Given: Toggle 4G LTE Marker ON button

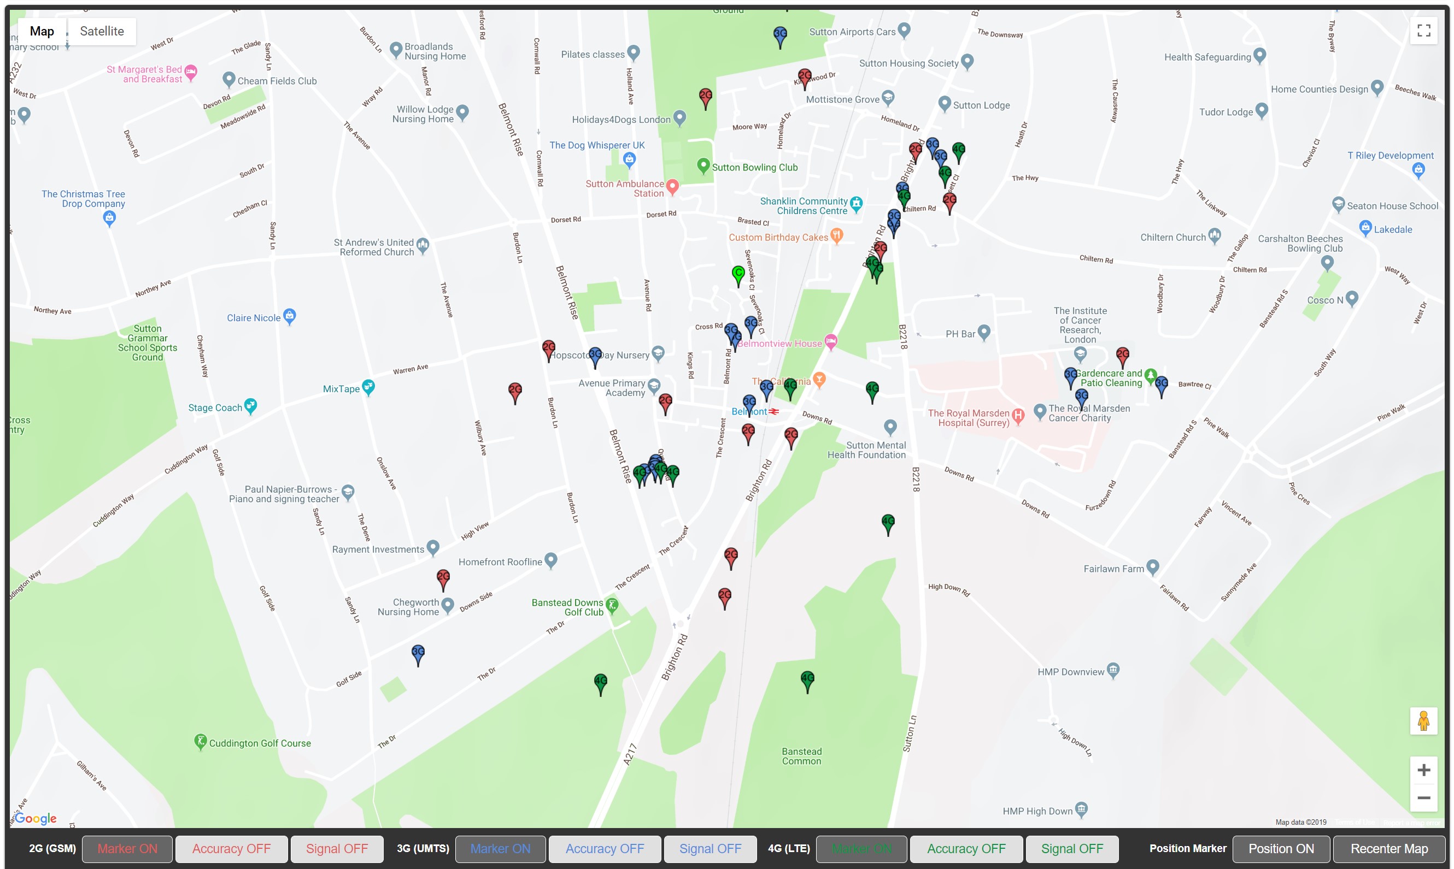Looking at the screenshot, I should click(x=861, y=848).
